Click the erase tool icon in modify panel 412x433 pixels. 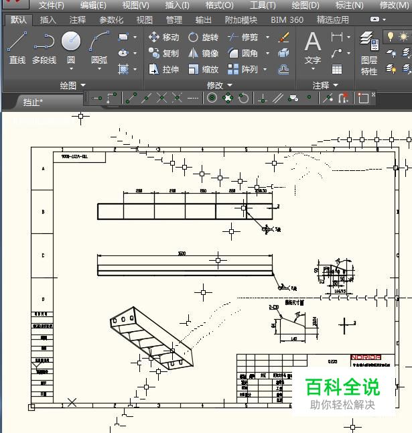283,37
